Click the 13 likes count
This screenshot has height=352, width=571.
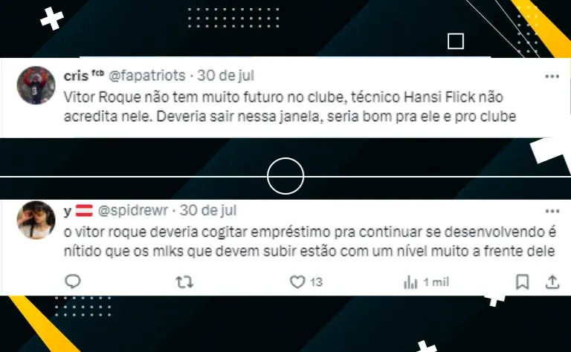coord(317,282)
